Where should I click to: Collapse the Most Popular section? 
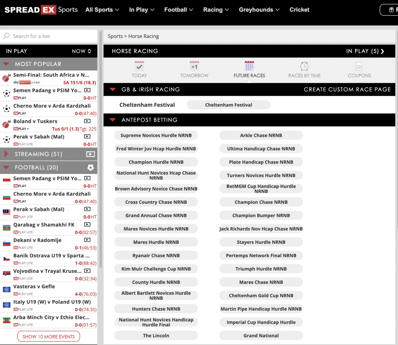coord(7,64)
